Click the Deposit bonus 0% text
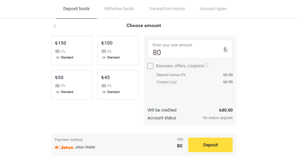Viewport: 297px width, 165px height. pos(171,75)
